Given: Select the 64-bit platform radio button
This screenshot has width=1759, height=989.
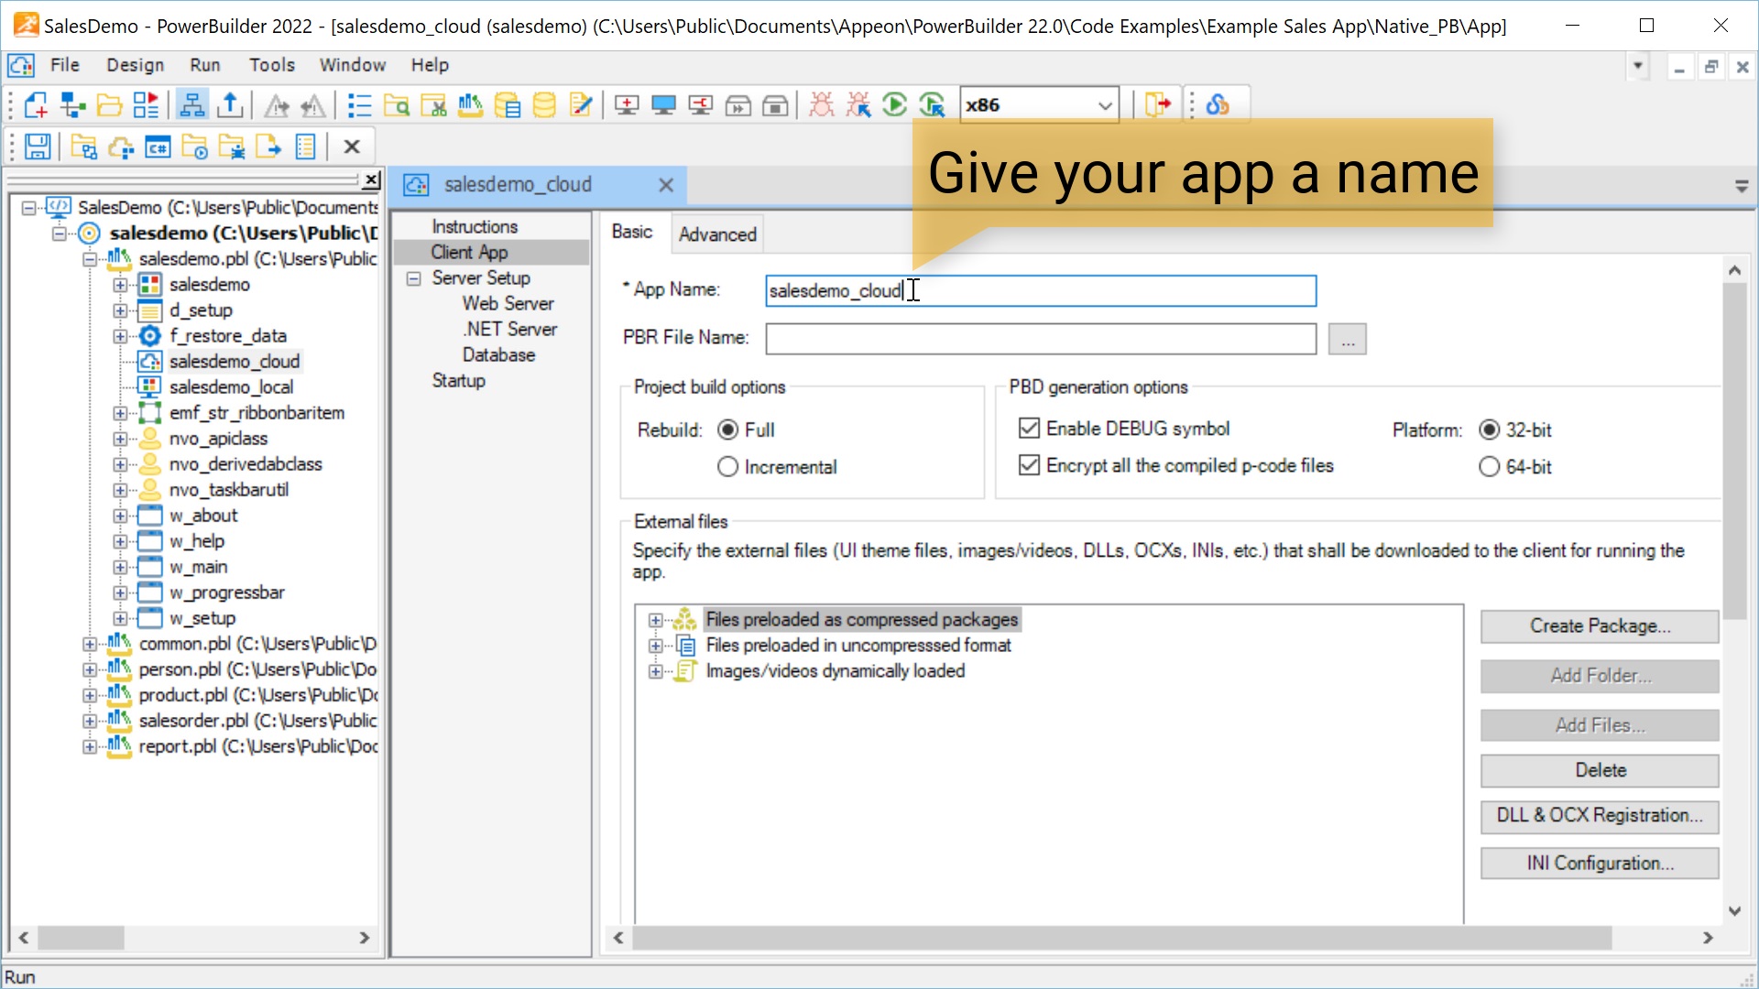Looking at the screenshot, I should (x=1490, y=467).
